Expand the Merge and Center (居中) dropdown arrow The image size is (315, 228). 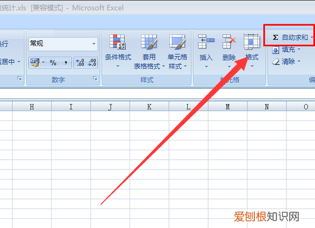click(19, 61)
